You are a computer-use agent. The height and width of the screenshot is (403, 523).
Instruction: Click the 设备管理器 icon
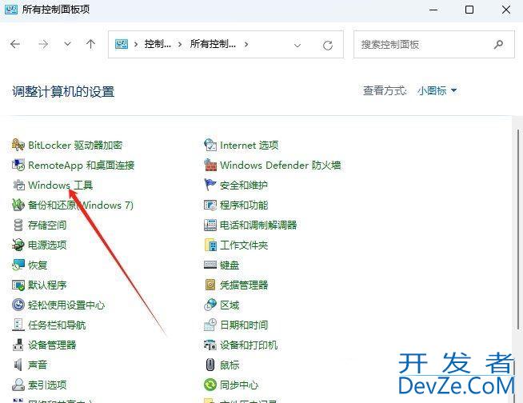click(x=18, y=345)
